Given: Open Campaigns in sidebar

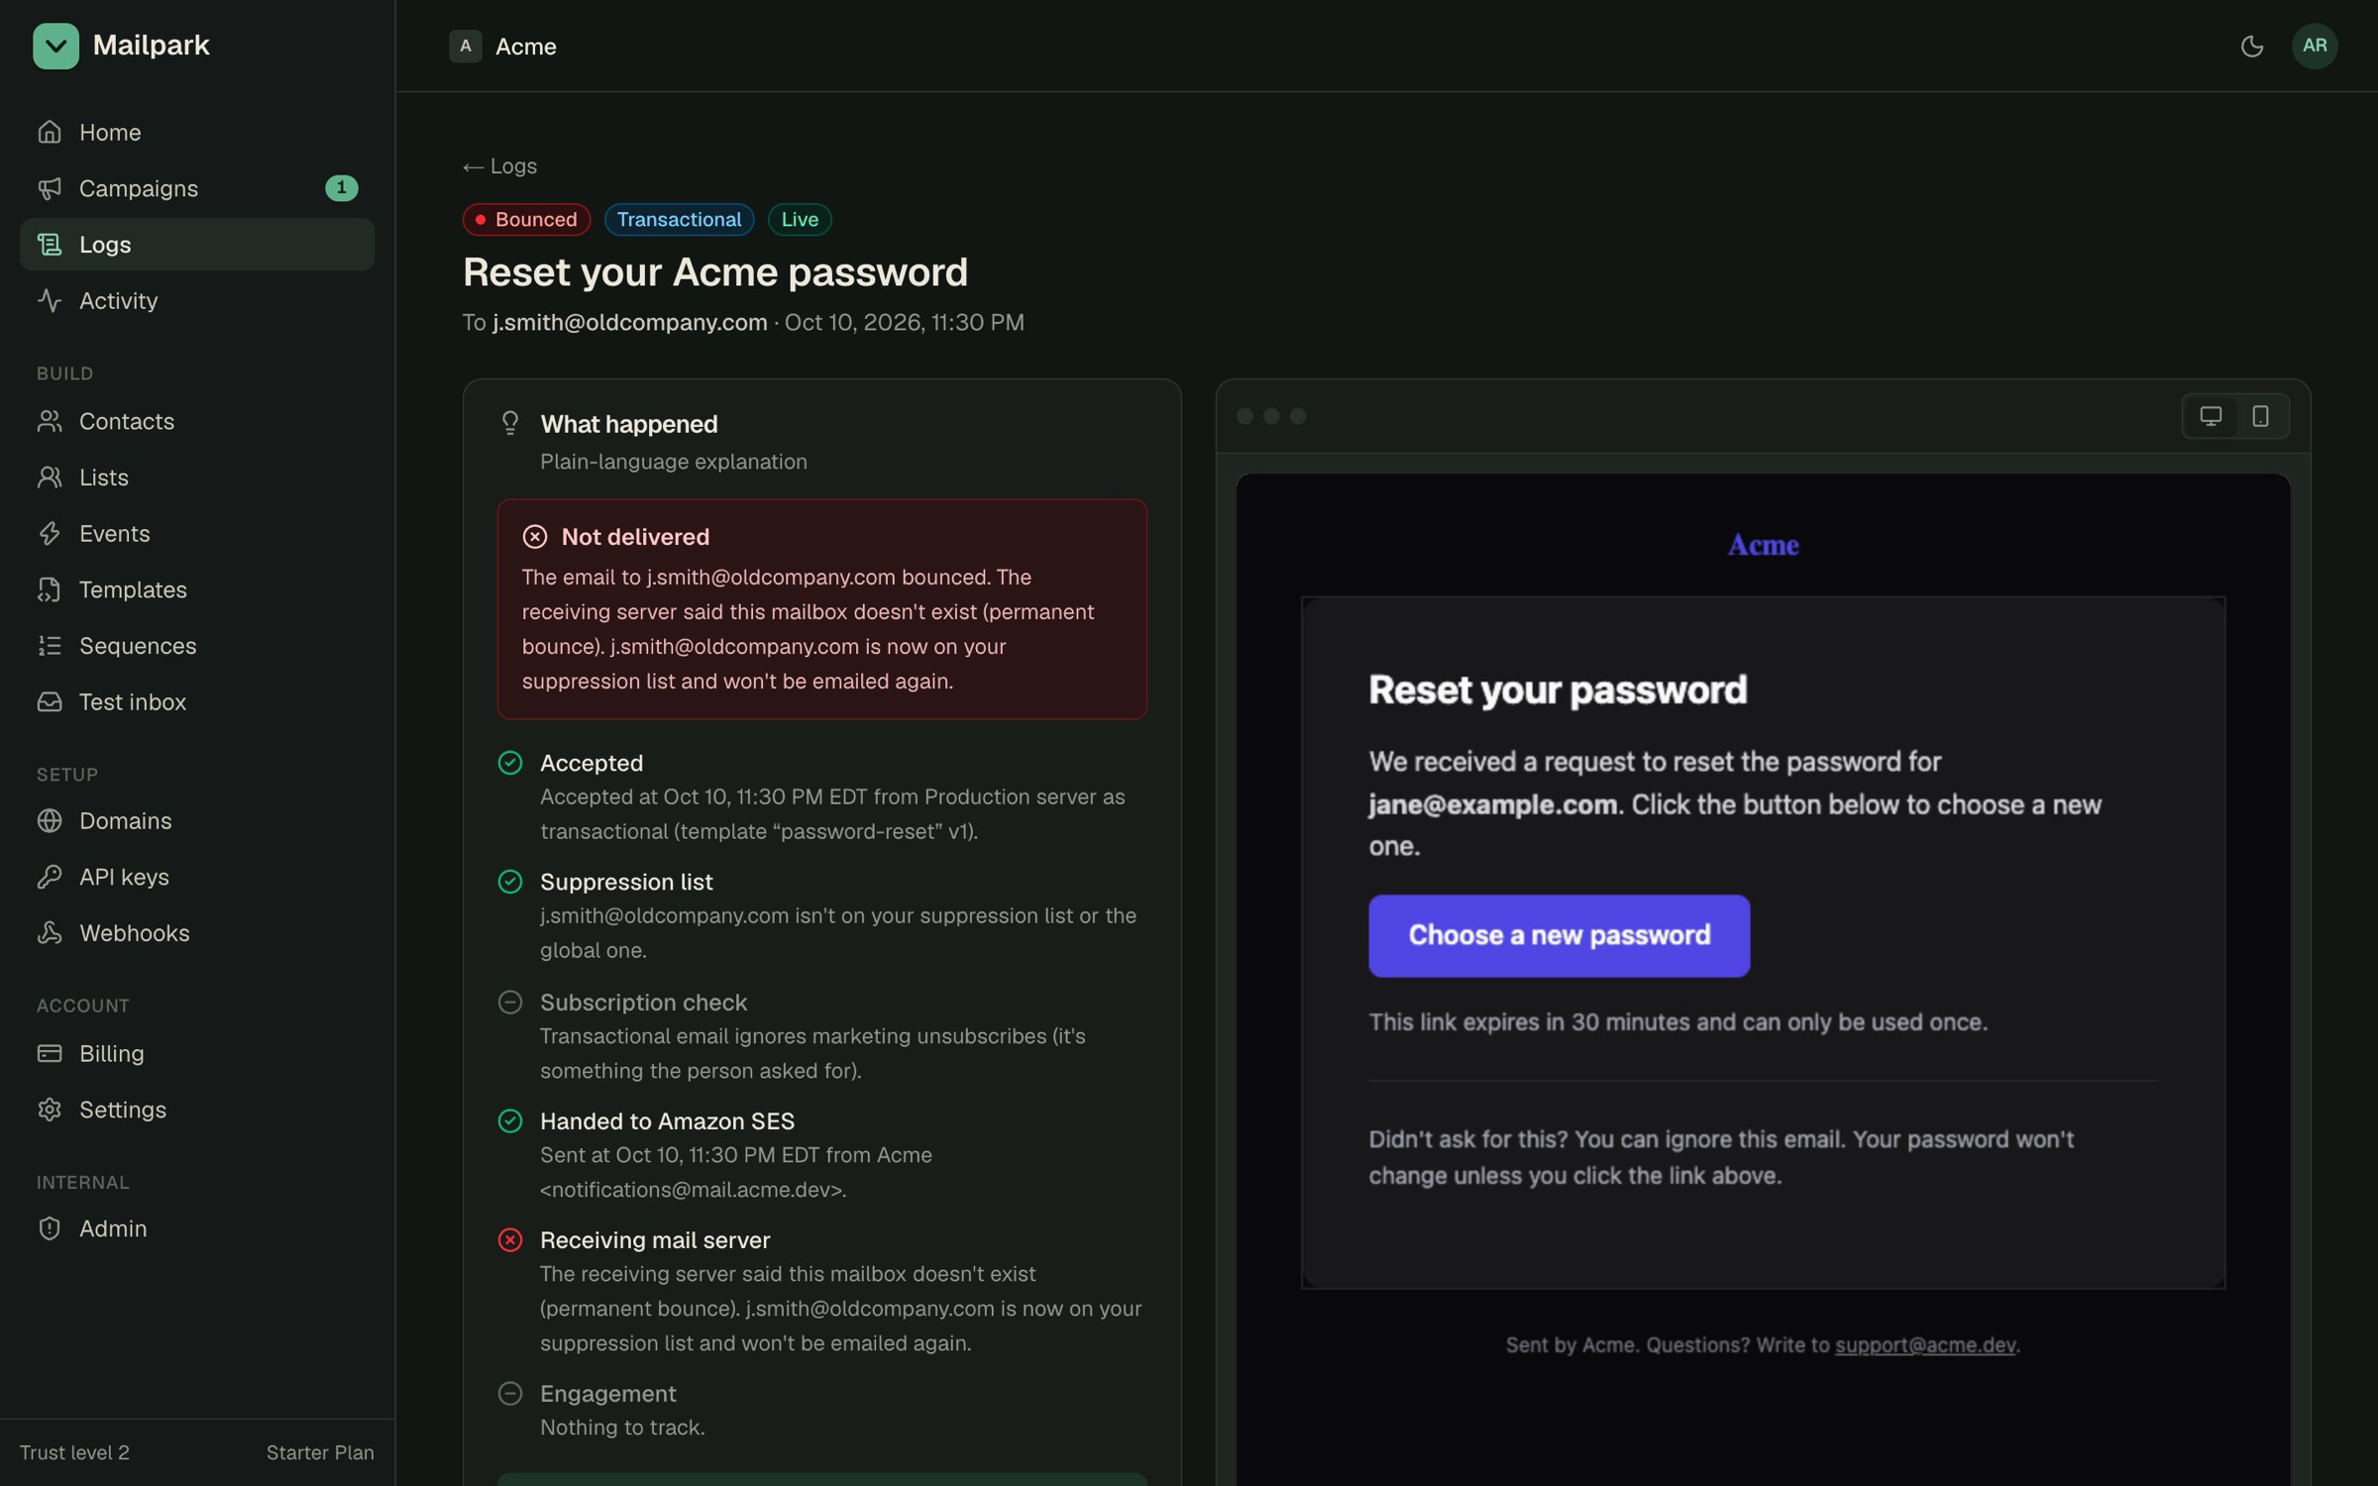Looking at the screenshot, I should 197,188.
